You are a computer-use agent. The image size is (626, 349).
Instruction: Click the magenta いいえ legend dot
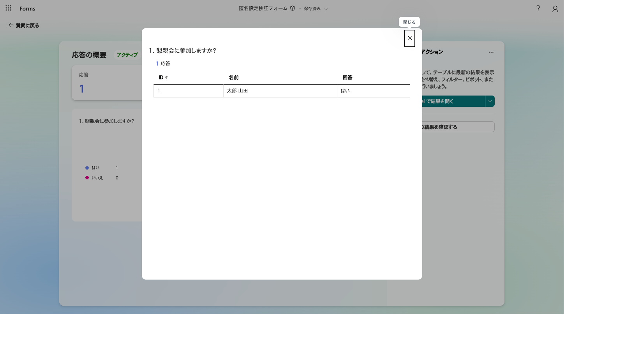[87, 178]
